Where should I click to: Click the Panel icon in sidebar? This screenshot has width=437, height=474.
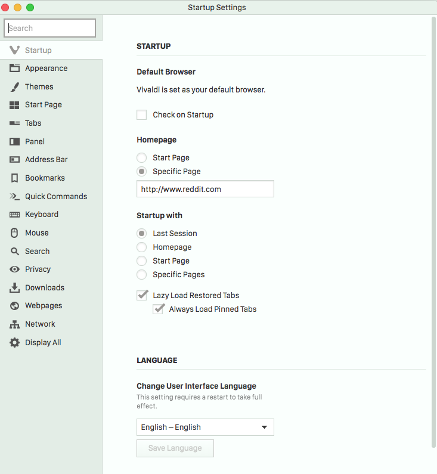(x=14, y=141)
